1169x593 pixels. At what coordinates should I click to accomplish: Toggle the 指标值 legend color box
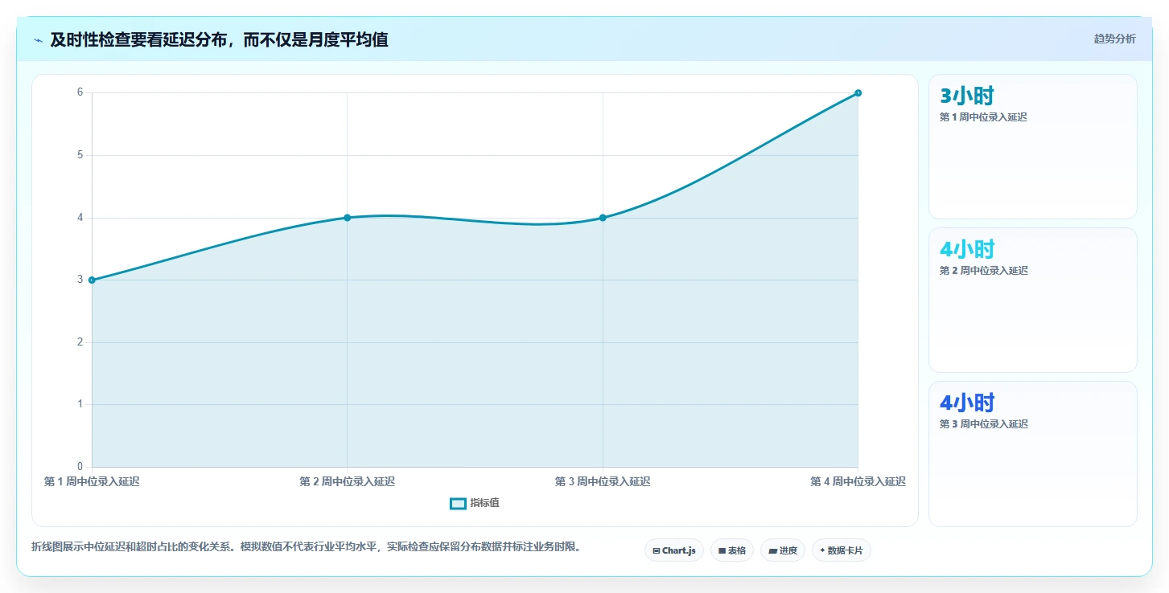[x=458, y=503]
